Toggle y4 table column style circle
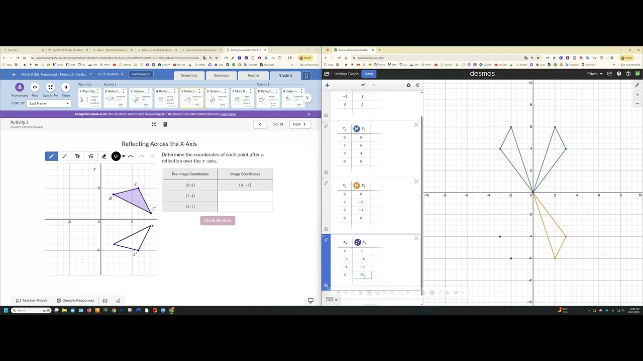This screenshot has height=361, width=643. (x=358, y=242)
